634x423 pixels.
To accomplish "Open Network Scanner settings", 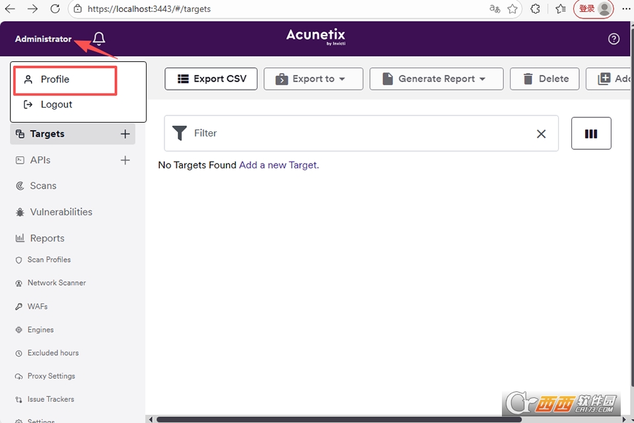I will coord(56,283).
